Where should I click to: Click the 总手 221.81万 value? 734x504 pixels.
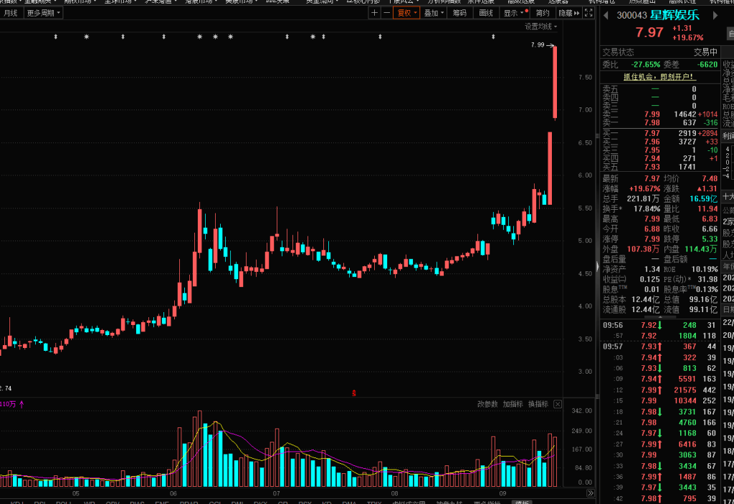point(643,199)
